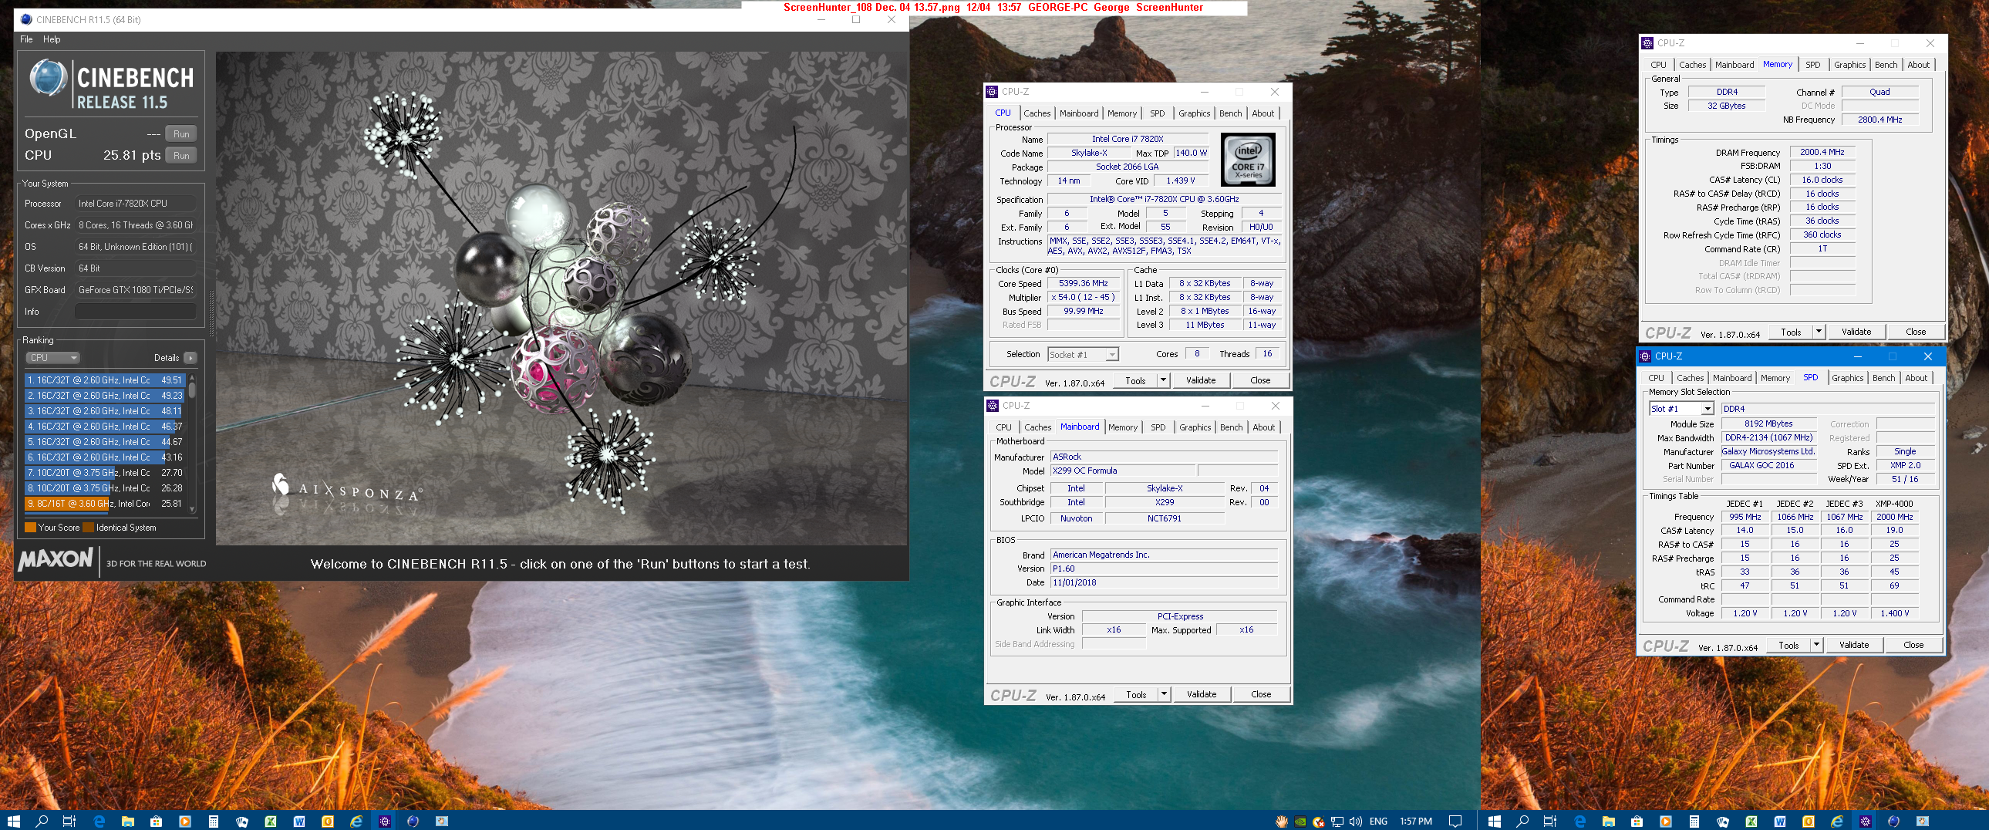
Task: Run the OpenGL test in Cinebench
Action: (x=181, y=133)
